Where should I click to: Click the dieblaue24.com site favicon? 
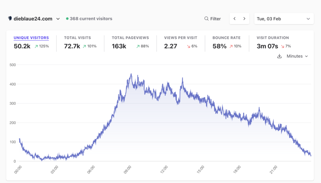pos(10,18)
